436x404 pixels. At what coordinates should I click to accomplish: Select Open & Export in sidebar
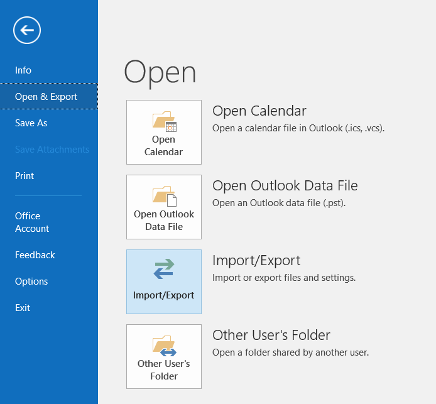point(49,97)
